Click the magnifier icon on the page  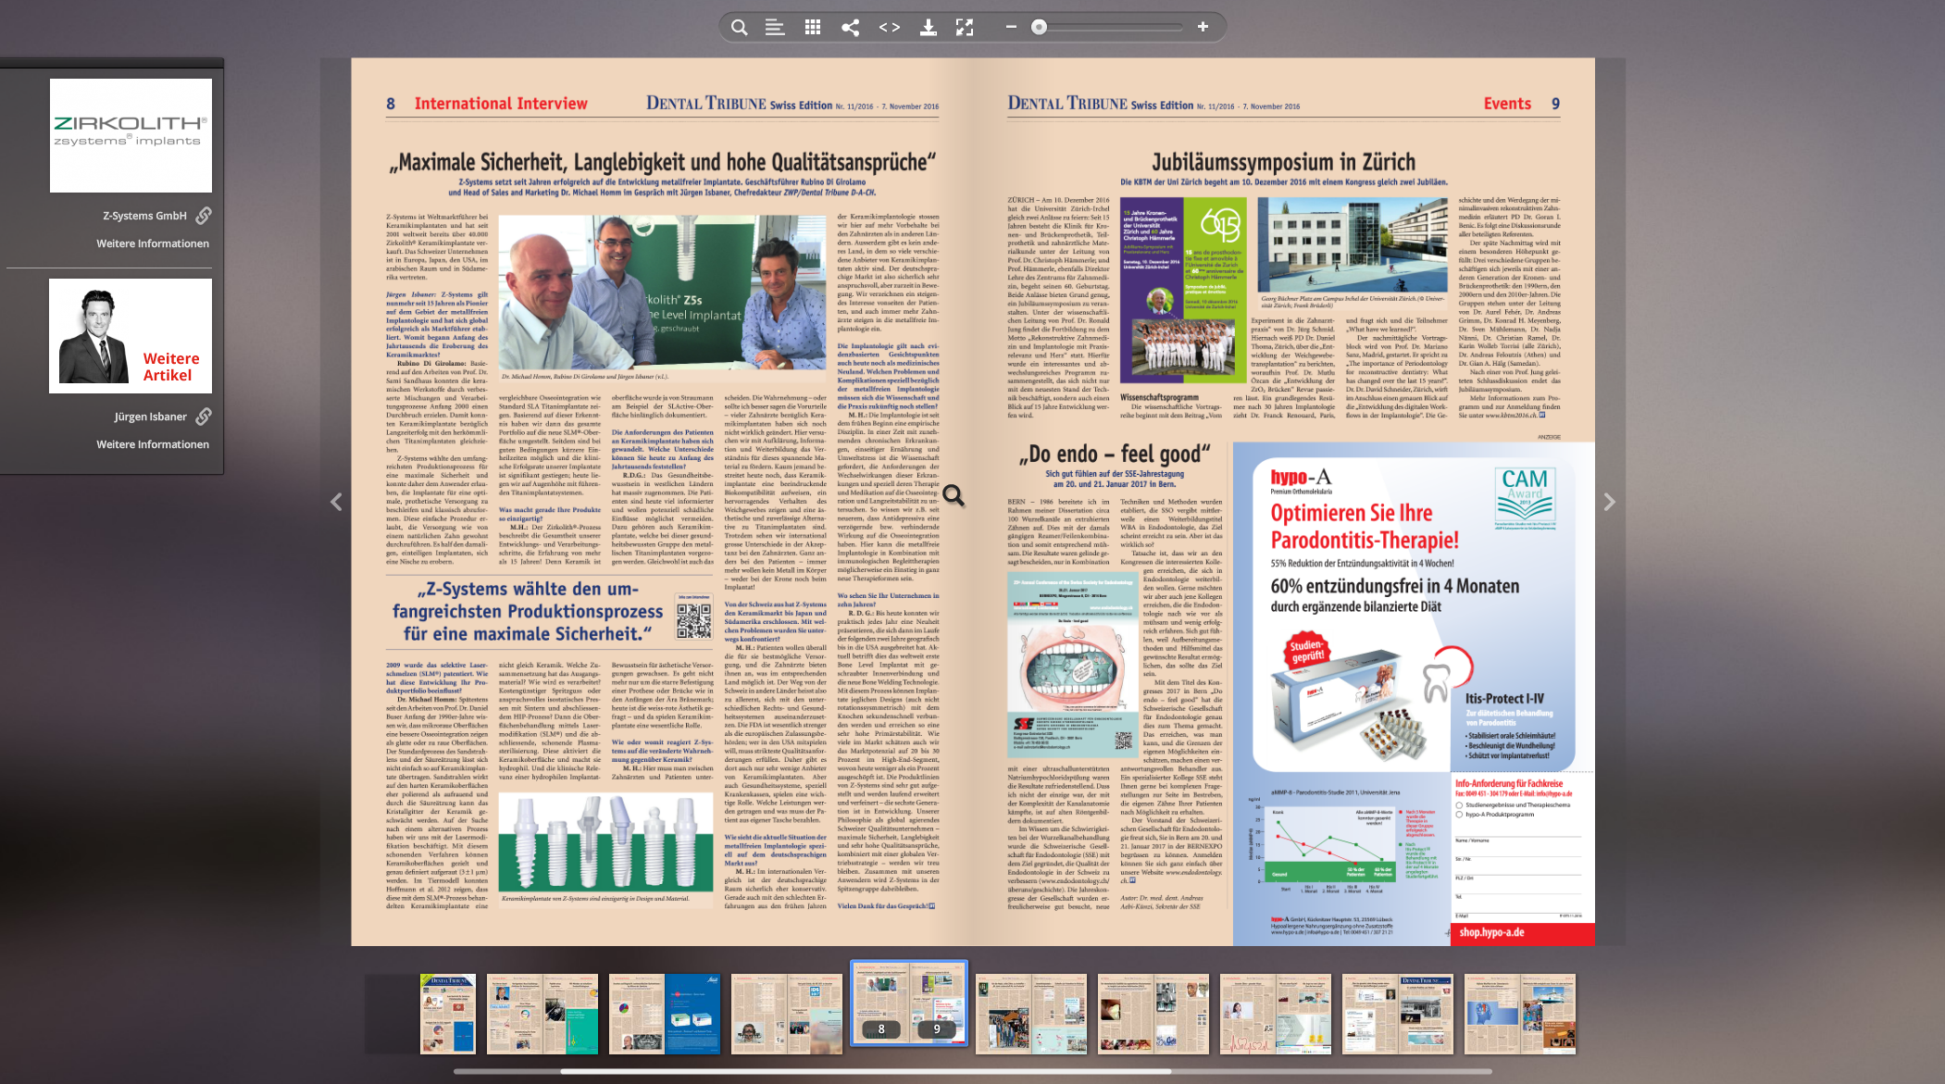click(954, 496)
